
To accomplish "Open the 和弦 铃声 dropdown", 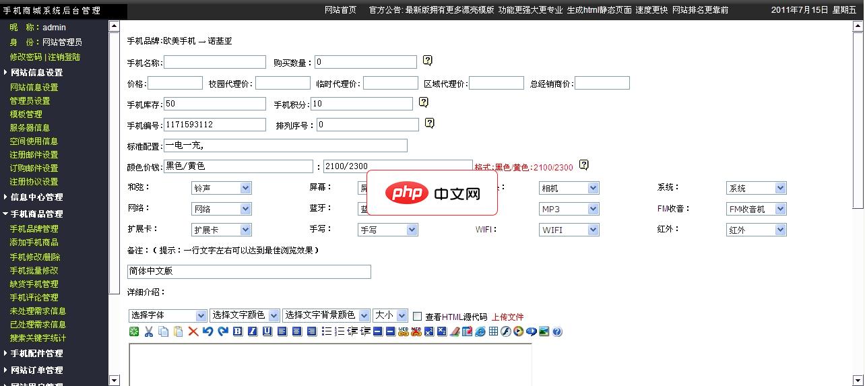I will [x=222, y=189].
